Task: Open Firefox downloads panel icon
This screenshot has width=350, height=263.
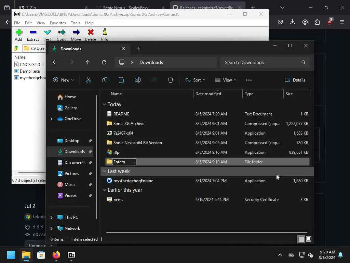Action: (293, 22)
